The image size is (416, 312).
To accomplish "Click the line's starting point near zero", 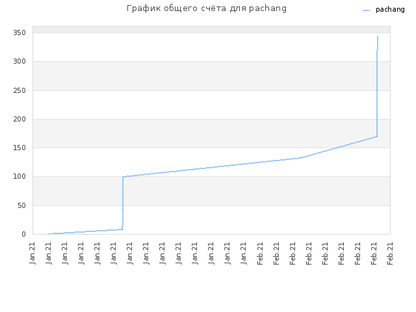I will pos(48,234).
